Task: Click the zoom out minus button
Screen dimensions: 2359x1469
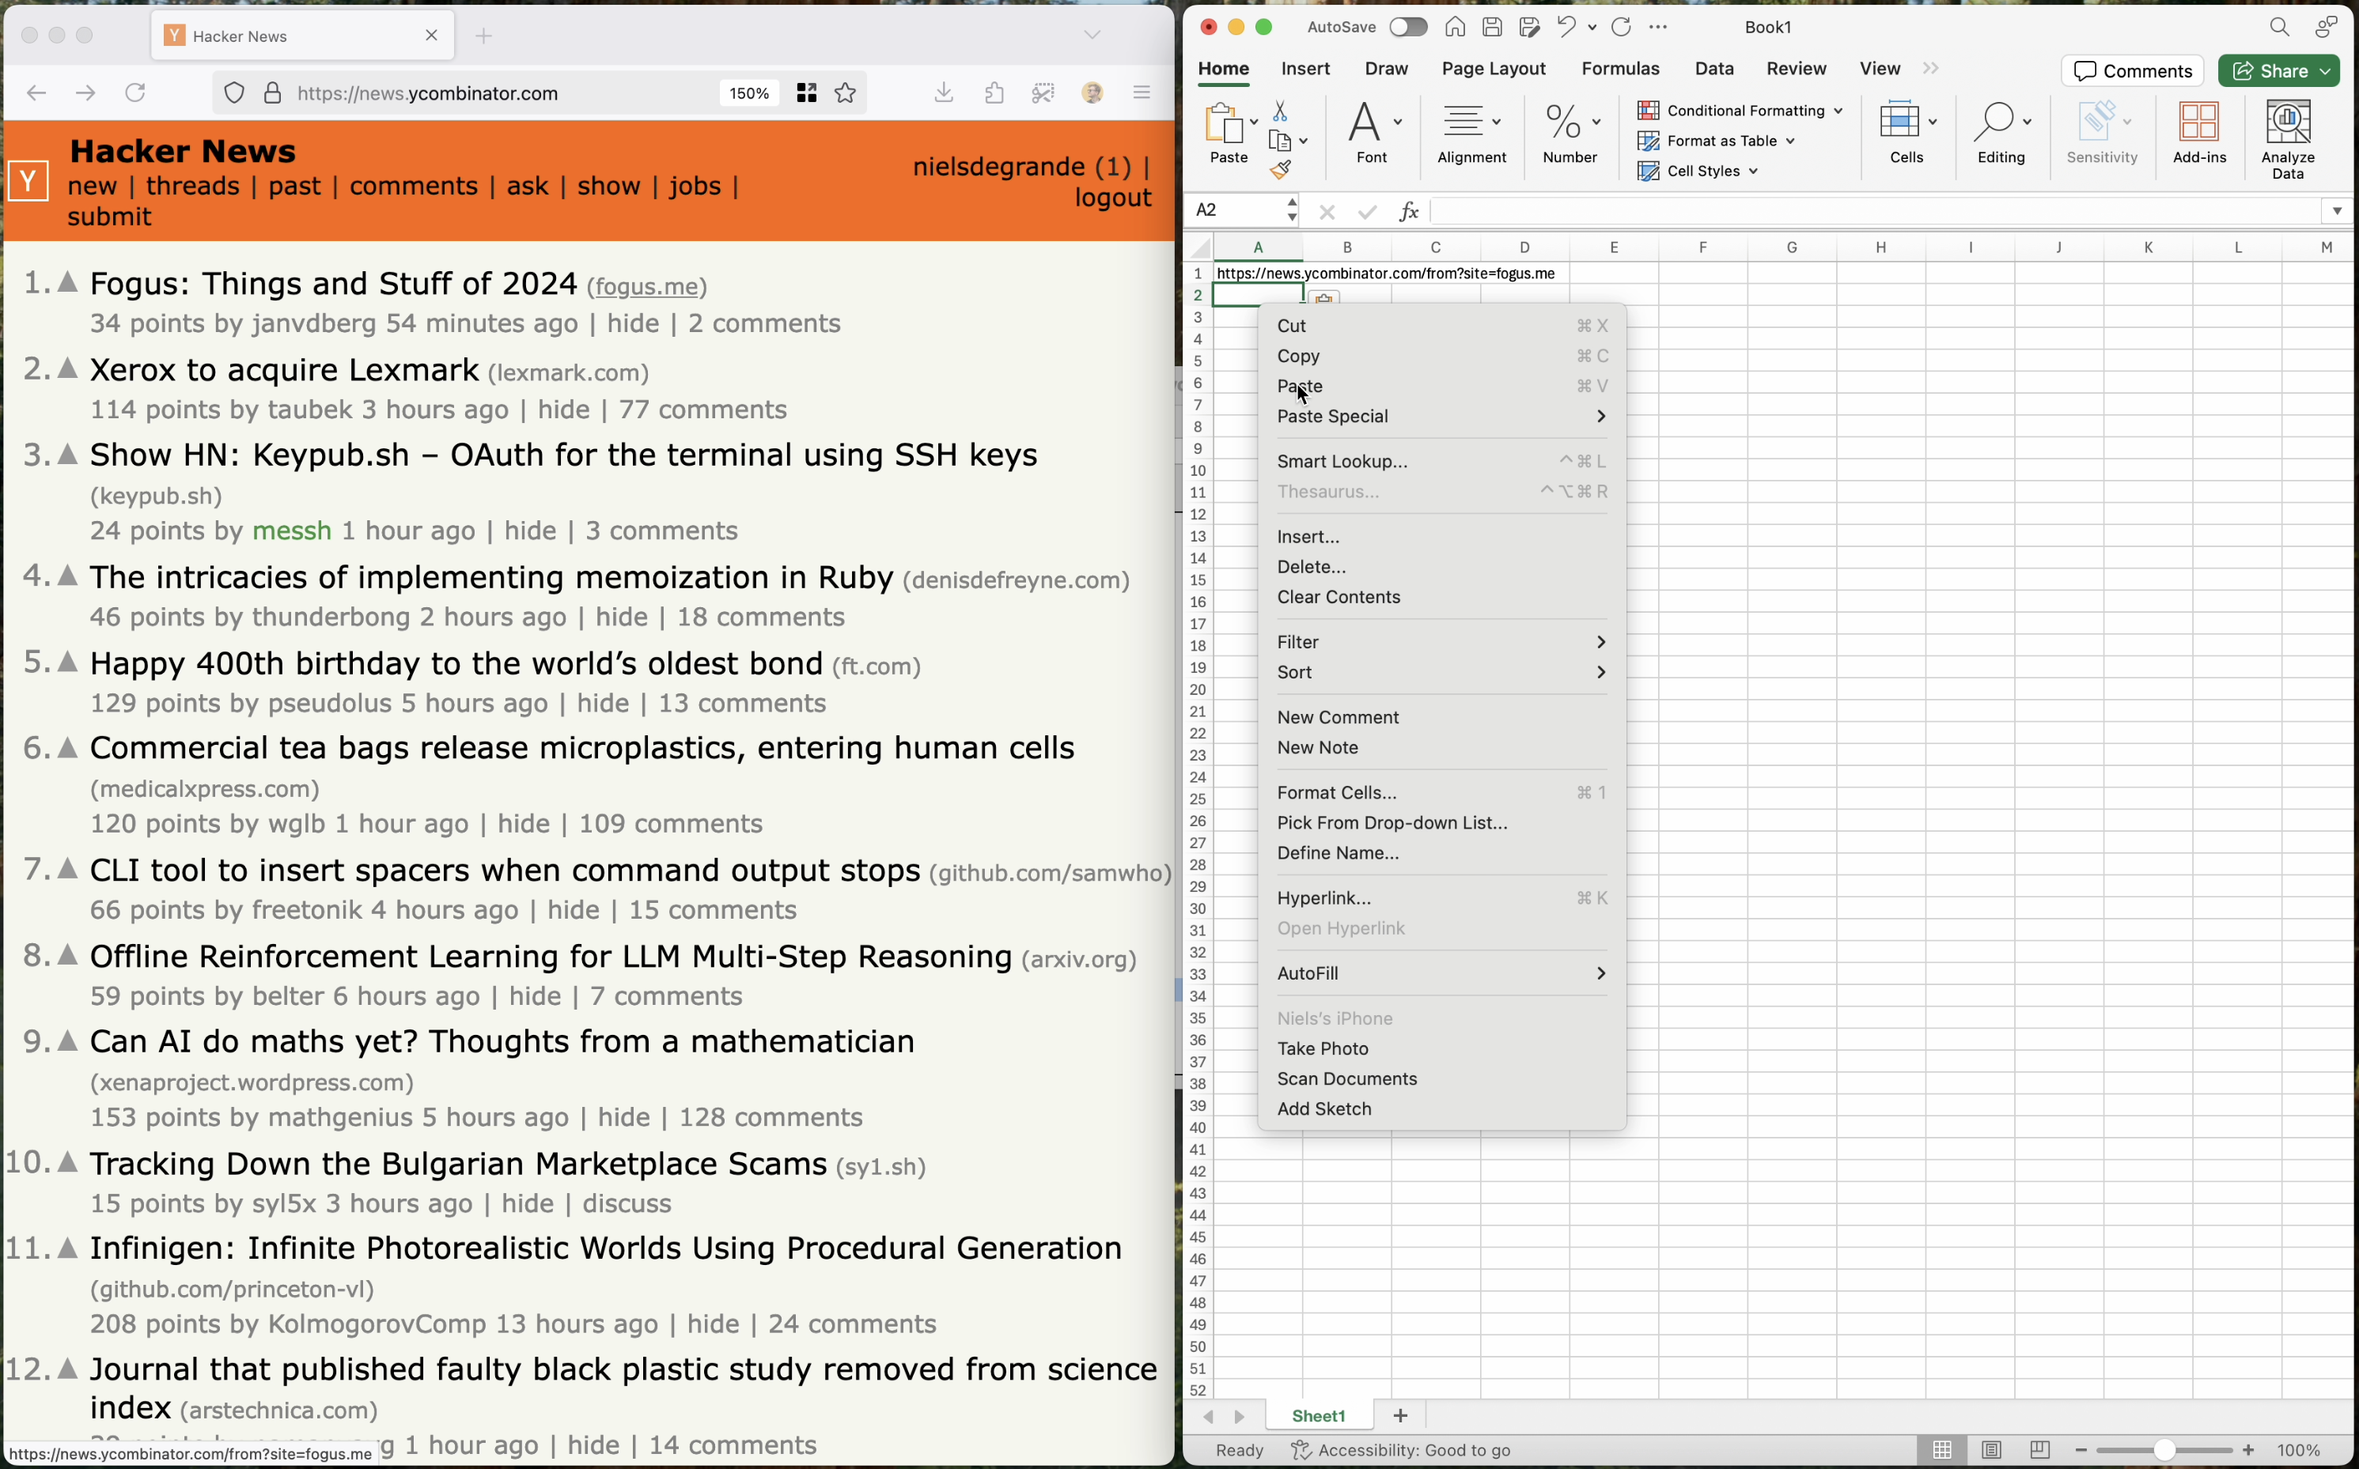Action: 2080,1449
